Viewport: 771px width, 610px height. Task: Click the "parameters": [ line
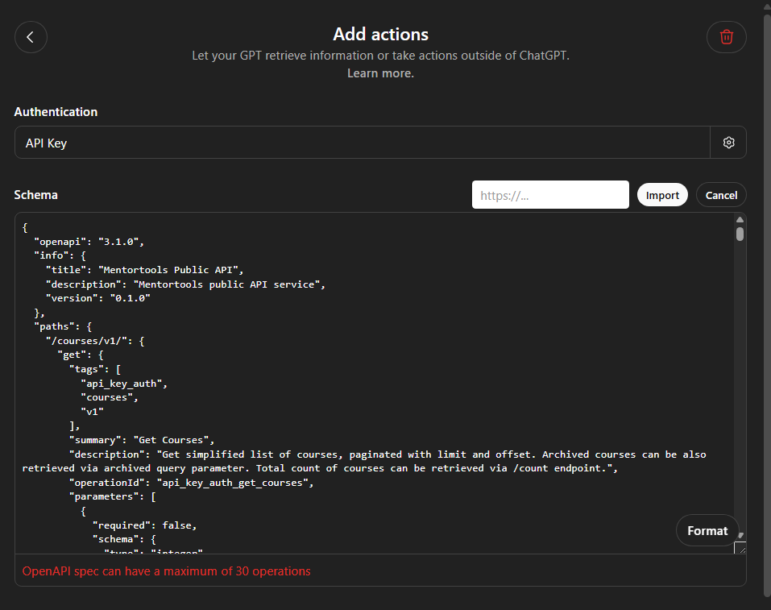[113, 497]
